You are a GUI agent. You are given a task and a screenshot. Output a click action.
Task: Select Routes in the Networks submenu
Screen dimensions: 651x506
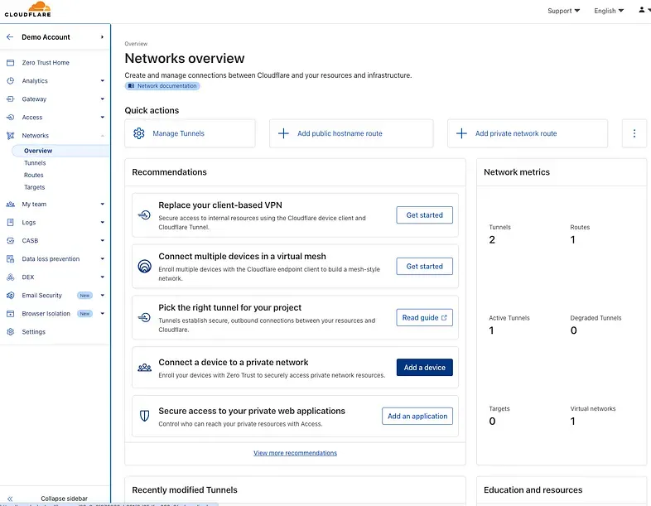34,176
